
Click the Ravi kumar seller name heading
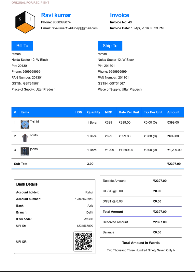point(56,15)
